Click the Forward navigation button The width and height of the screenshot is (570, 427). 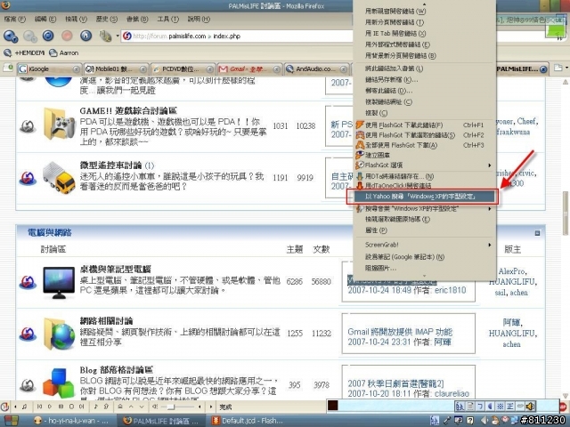(29, 36)
